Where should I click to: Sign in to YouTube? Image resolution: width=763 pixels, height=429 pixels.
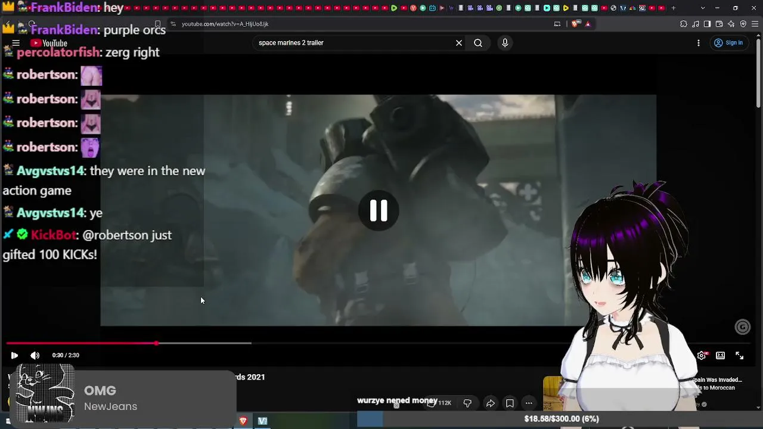tap(728, 43)
